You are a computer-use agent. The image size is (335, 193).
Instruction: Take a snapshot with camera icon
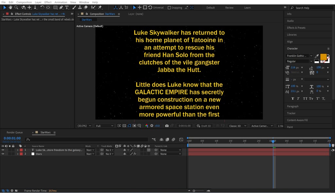pos(167,126)
